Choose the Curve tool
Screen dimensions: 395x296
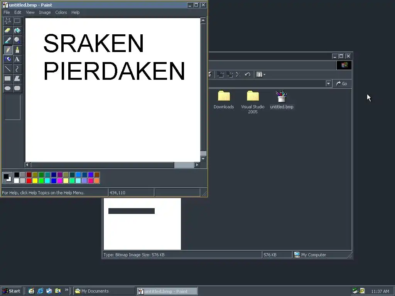17,69
